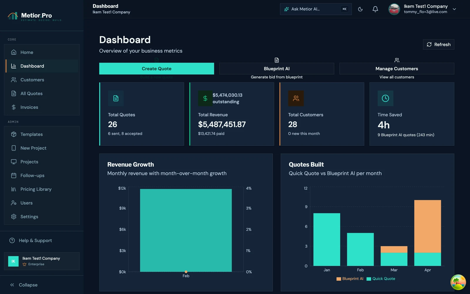Click the user profile avatar
470x294 pixels.
click(394, 9)
